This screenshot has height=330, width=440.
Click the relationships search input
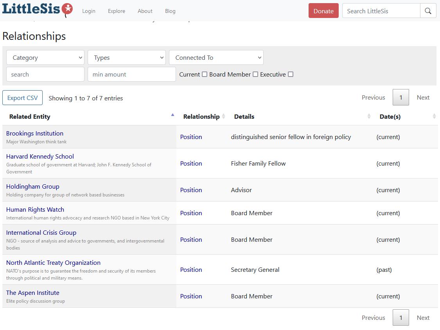(45, 74)
